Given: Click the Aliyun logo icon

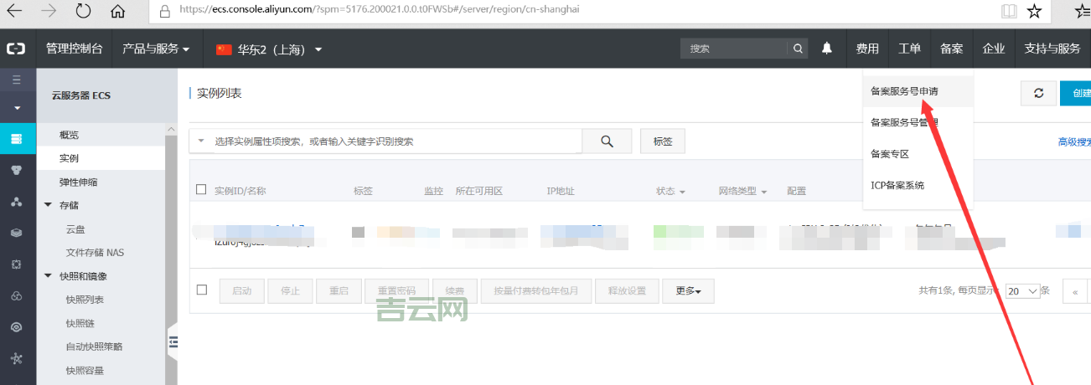Looking at the screenshot, I should point(17,49).
